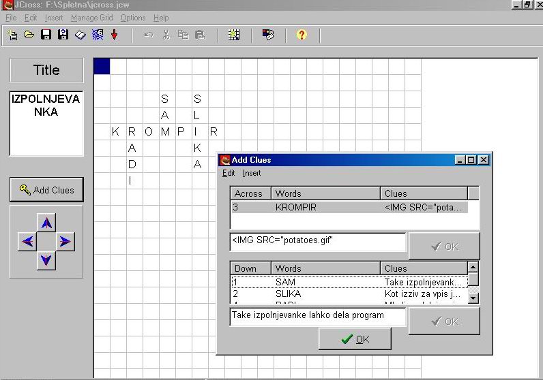This screenshot has height=380, width=543.
Task: Shift grid left with the left arrow
Action: [28, 241]
